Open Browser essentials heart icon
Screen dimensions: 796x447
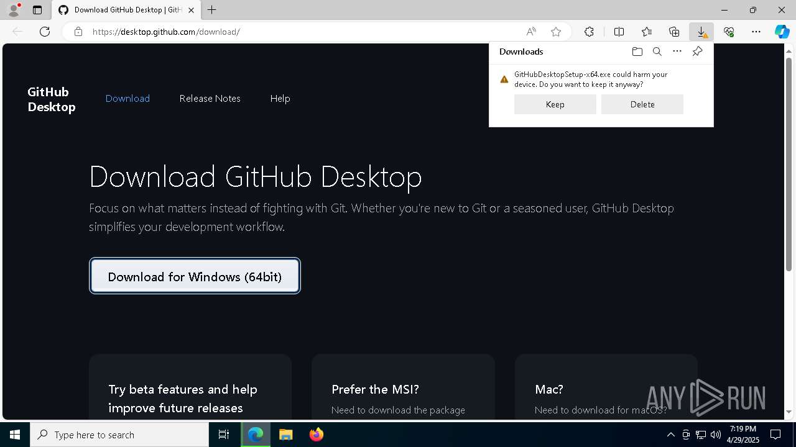point(729,32)
